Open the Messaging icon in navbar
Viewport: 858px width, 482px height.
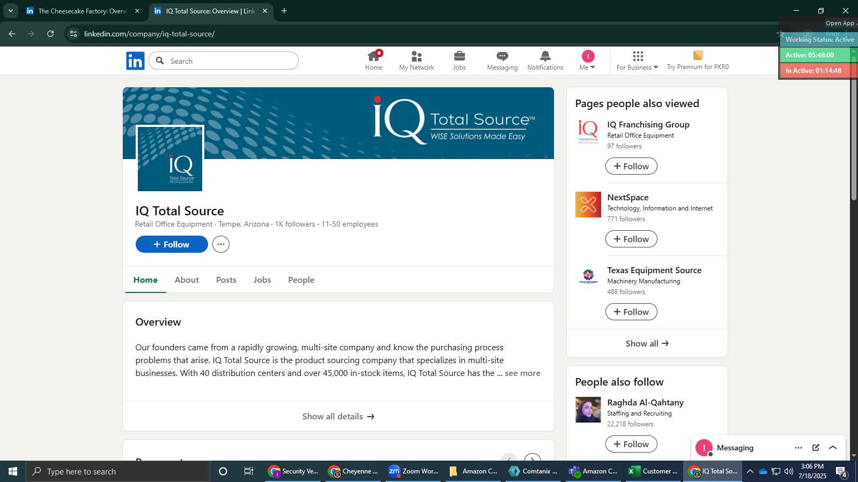pyautogui.click(x=502, y=61)
